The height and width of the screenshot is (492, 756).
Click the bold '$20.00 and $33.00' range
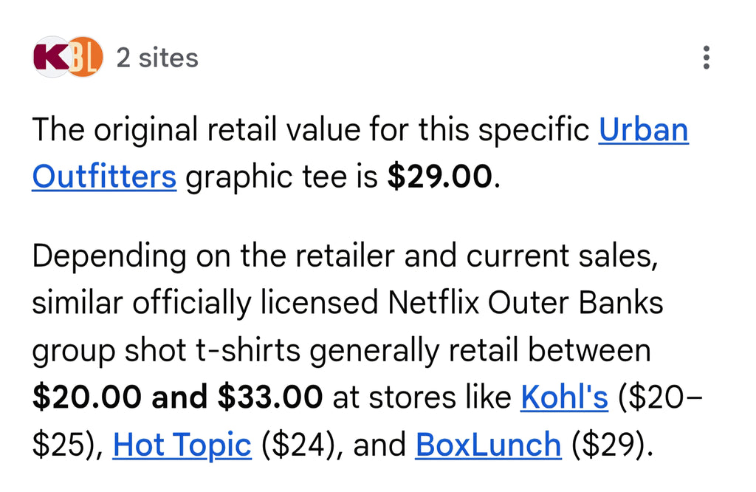coord(177,397)
